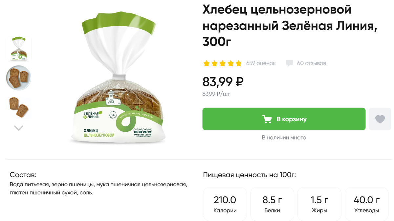The width and height of the screenshot is (394, 221).
Task: Click the speech bubble reviews icon
Action: tap(289, 63)
